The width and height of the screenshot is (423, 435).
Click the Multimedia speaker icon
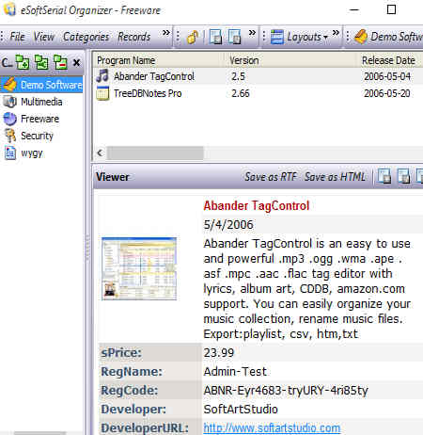point(10,102)
